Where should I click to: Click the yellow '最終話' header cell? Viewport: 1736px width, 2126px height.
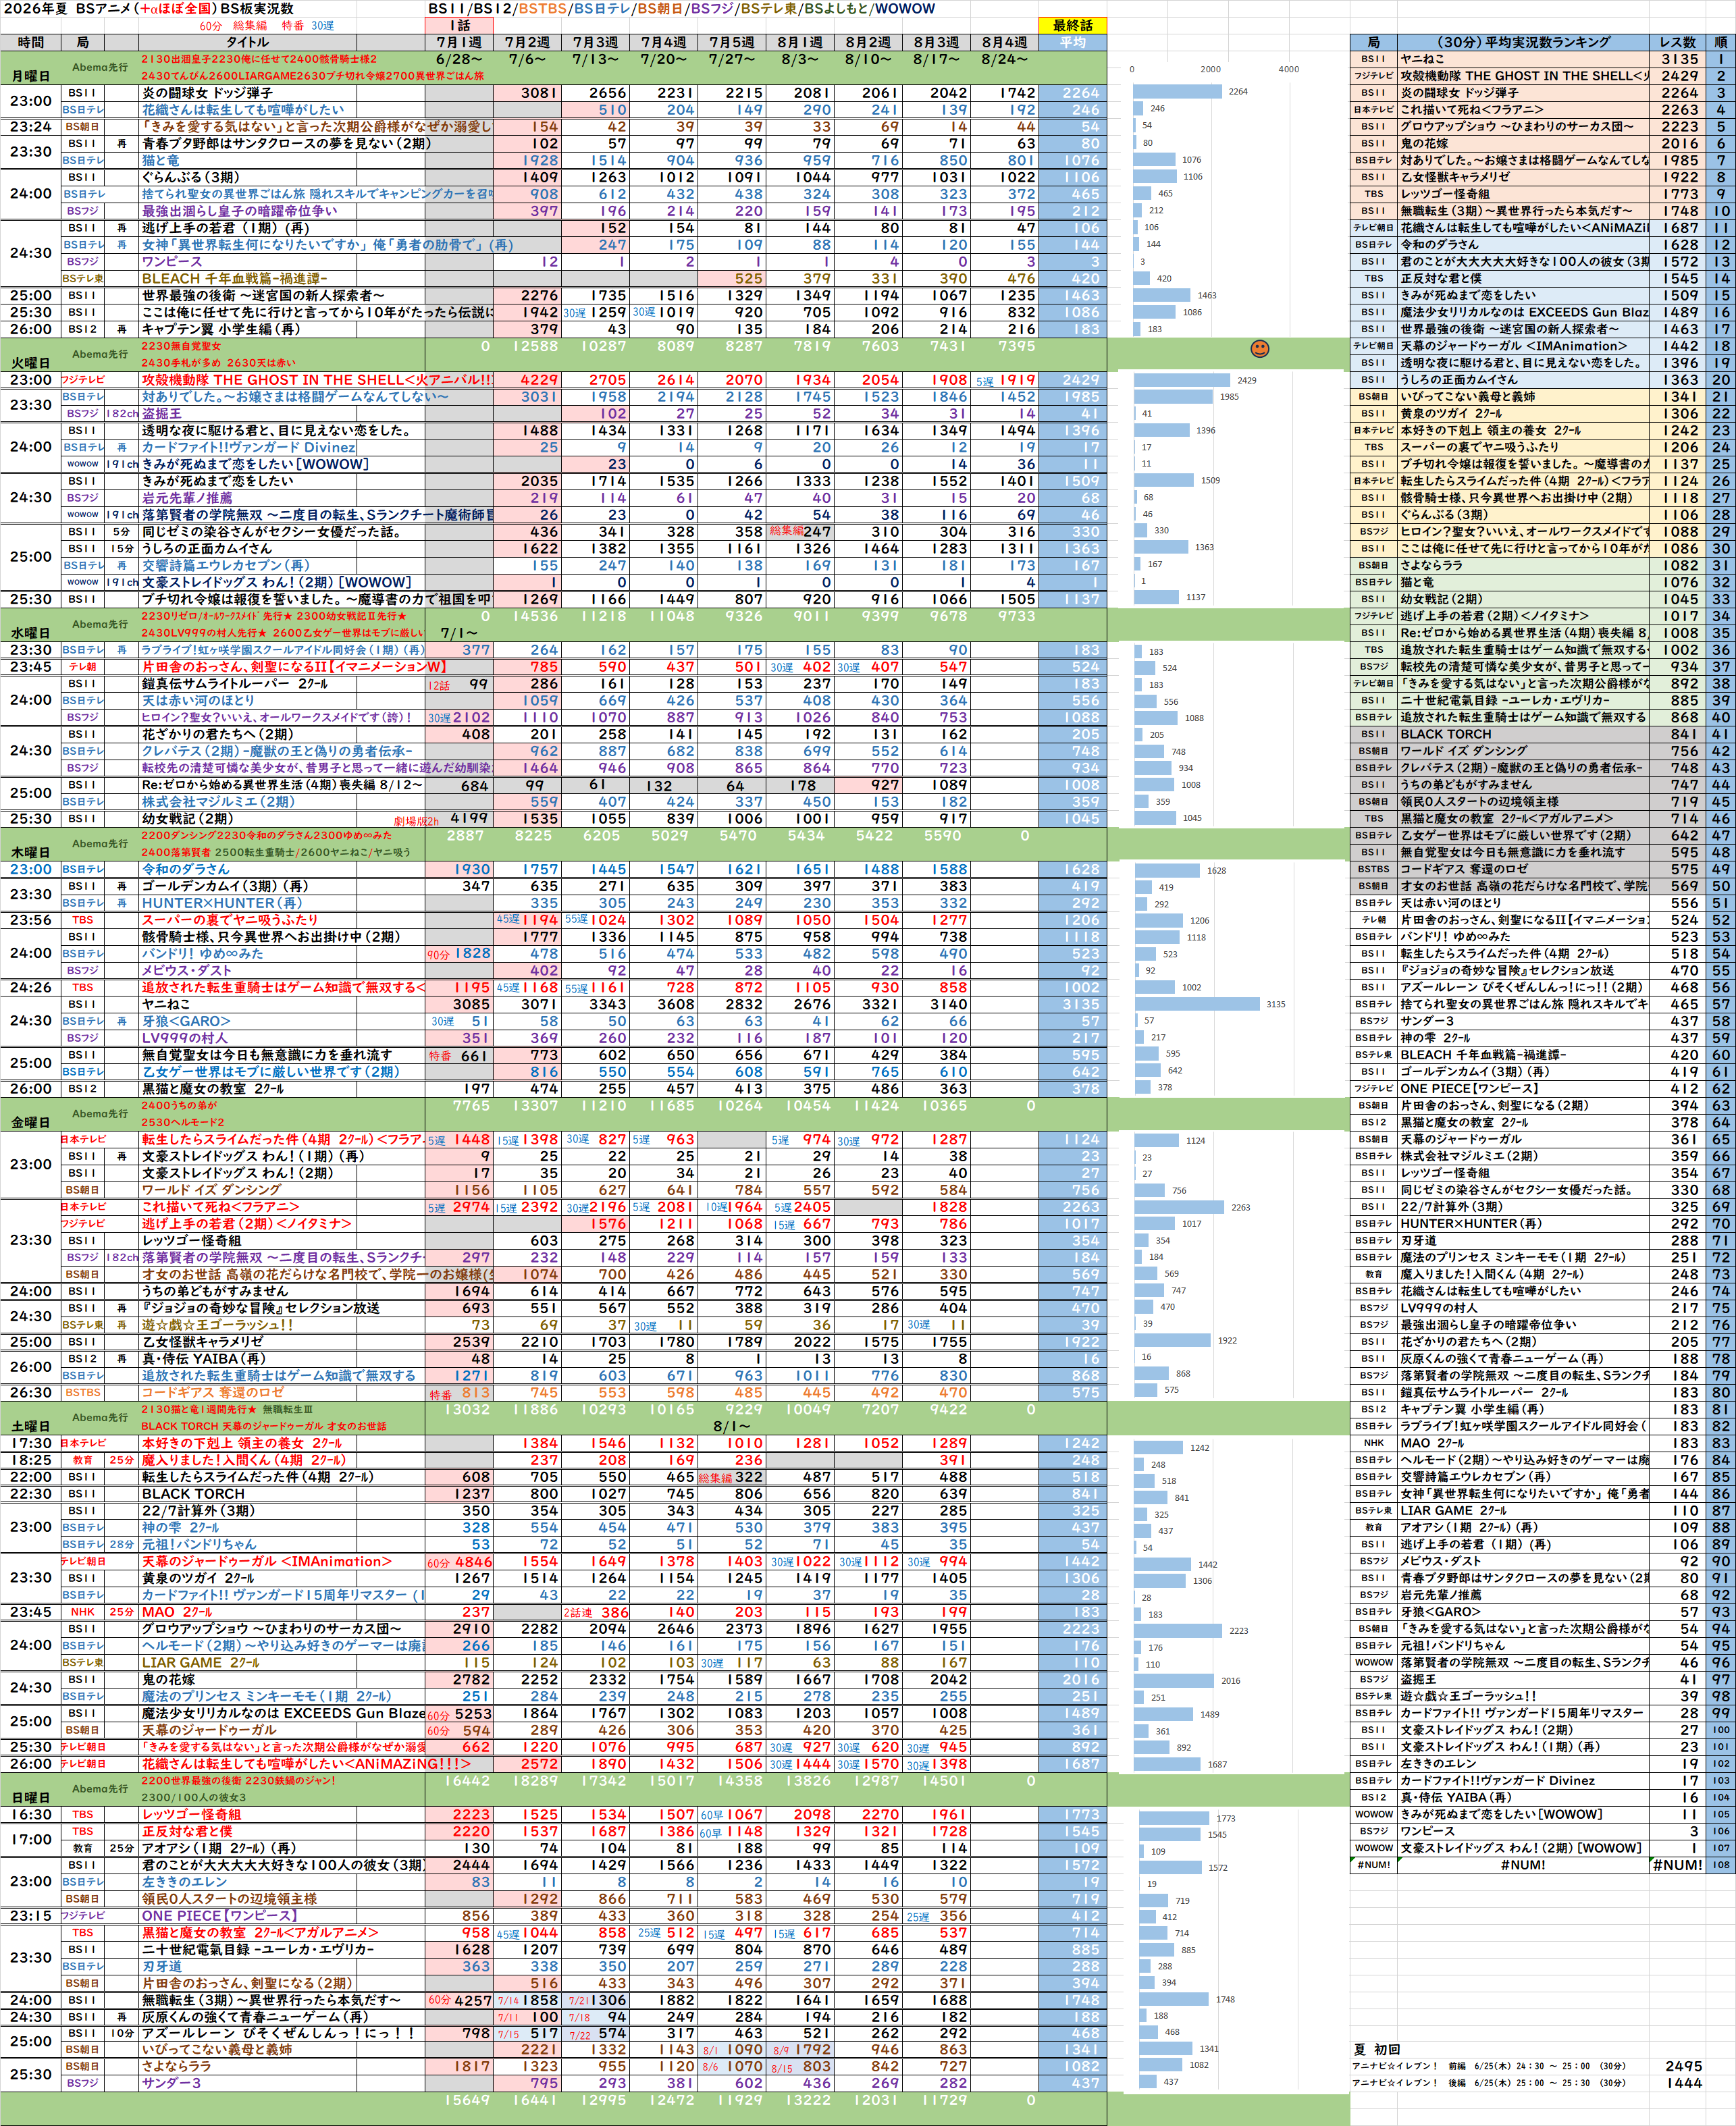[x=1072, y=25]
